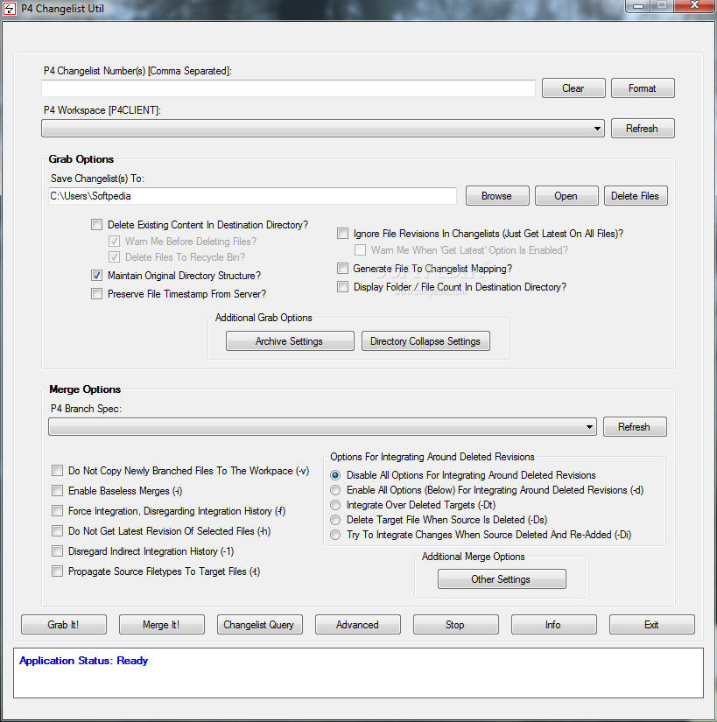Click the Grab It! button
The width and height of the screenshot is (717, 722).
tap(64, 625)
